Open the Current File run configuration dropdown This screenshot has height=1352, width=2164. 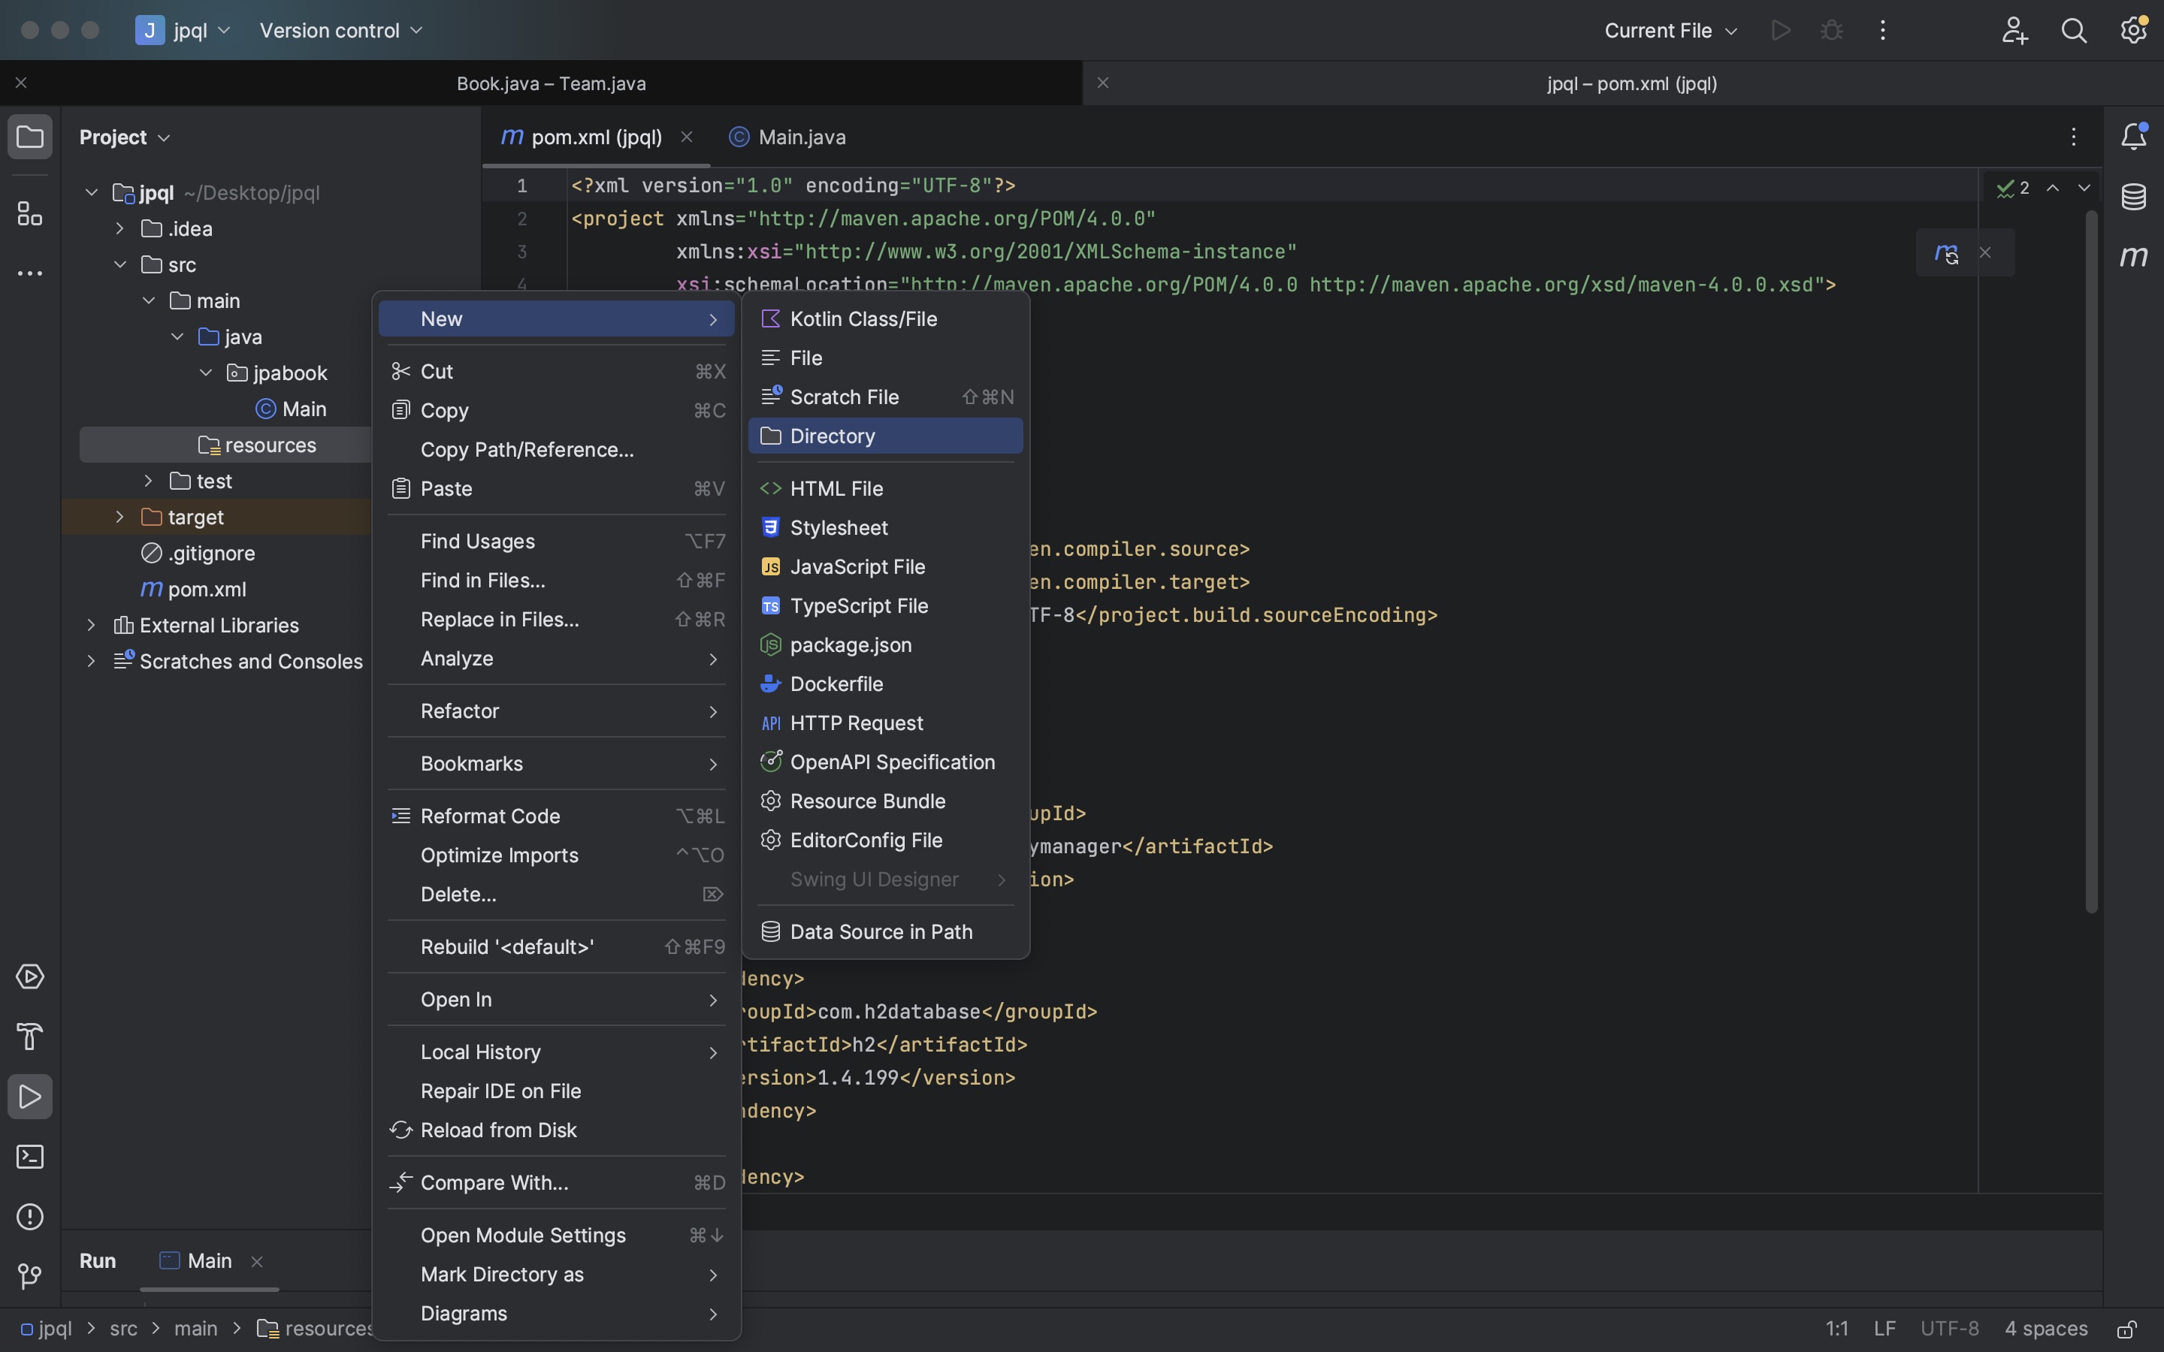[1670, 30]
